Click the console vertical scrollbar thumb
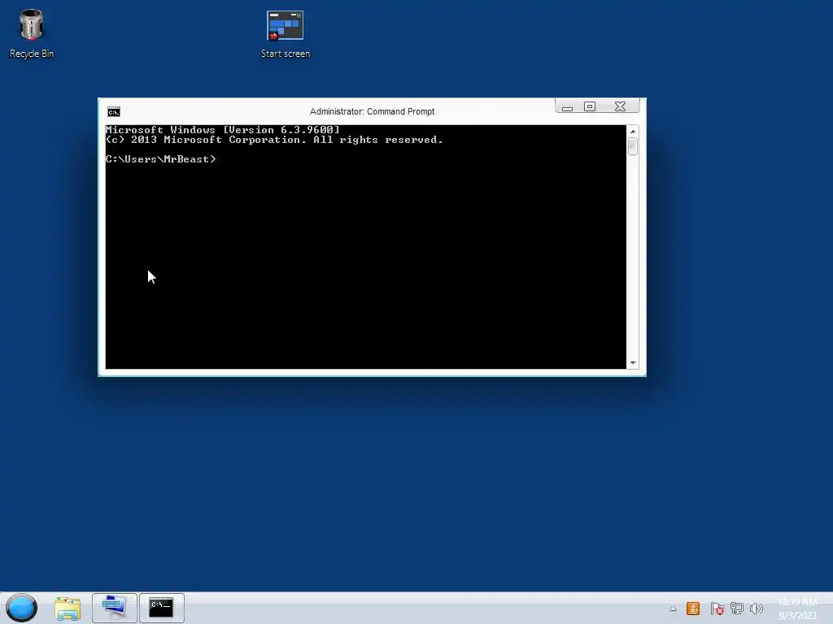 pos(633,146)
